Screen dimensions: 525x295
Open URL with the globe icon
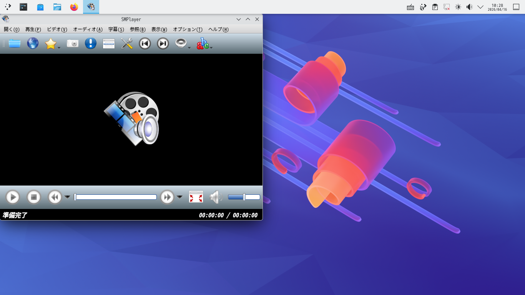33,43
